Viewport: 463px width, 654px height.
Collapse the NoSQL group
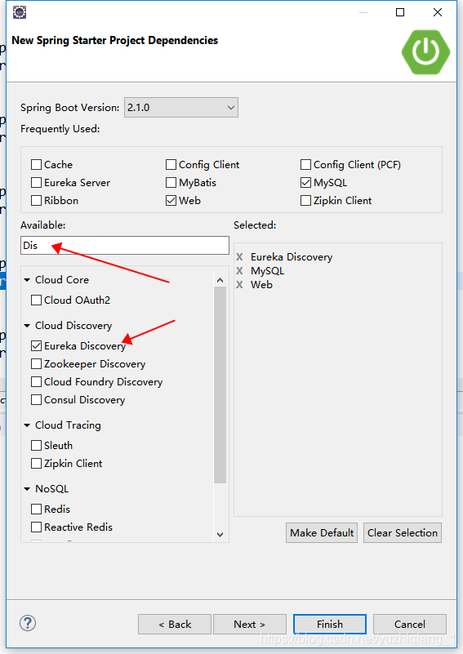tap(27, 489)
